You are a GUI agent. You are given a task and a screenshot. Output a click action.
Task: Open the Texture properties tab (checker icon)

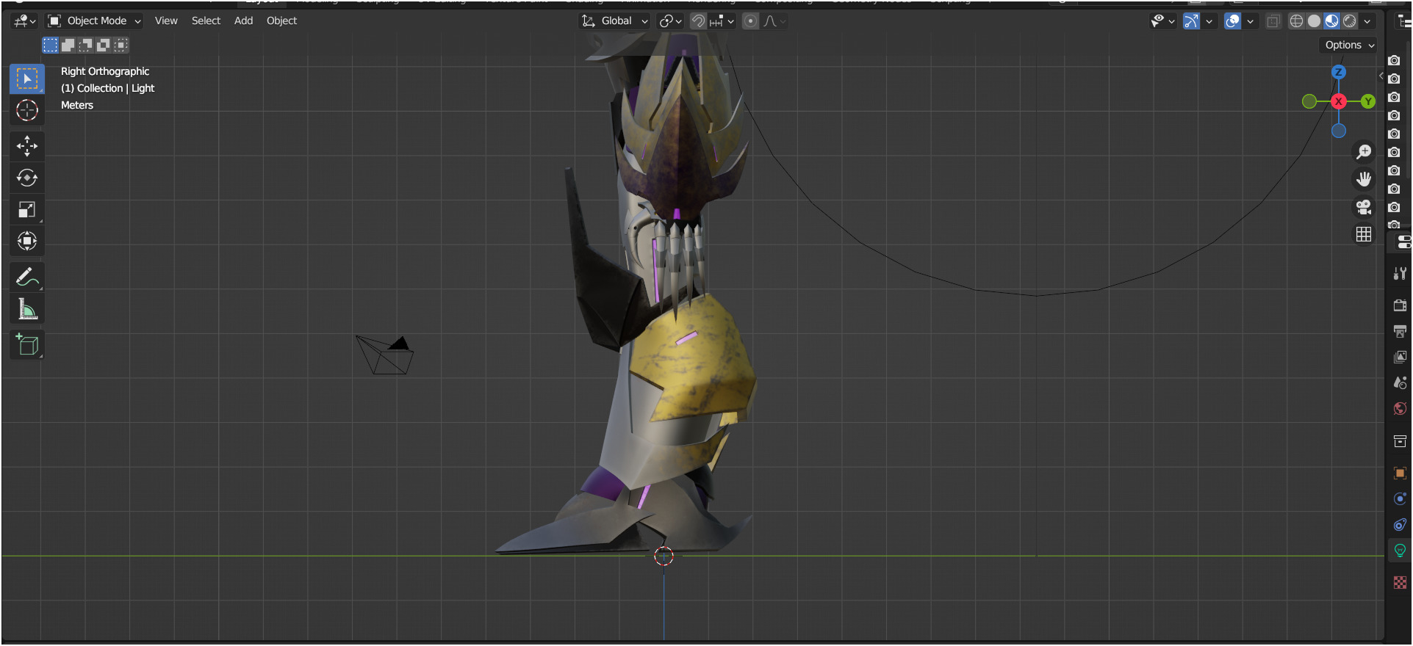(x=1400, y=583)
